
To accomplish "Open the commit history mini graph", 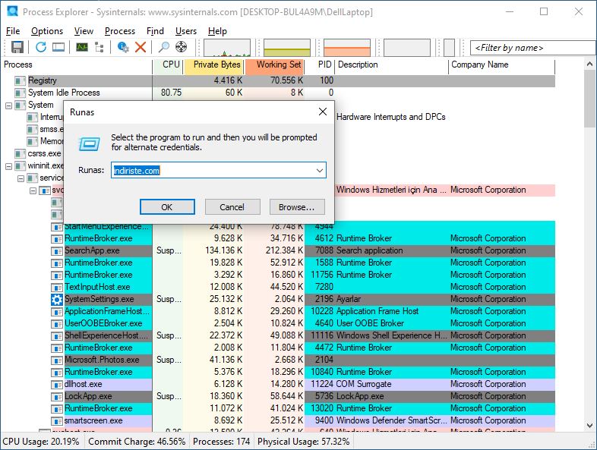I will click(x=287, y=48).
